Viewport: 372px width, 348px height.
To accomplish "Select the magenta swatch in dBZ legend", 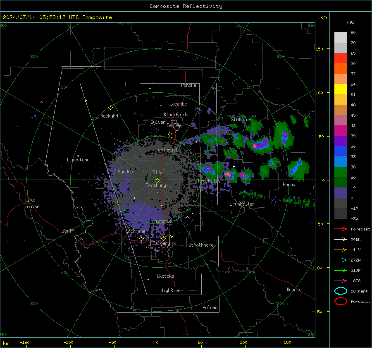I will (341, 130).
